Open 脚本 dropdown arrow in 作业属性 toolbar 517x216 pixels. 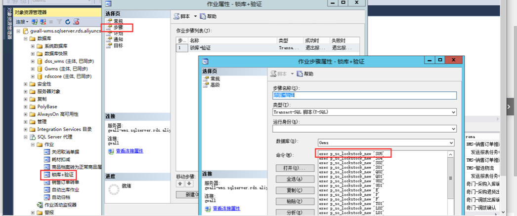[x=195, y=16]
